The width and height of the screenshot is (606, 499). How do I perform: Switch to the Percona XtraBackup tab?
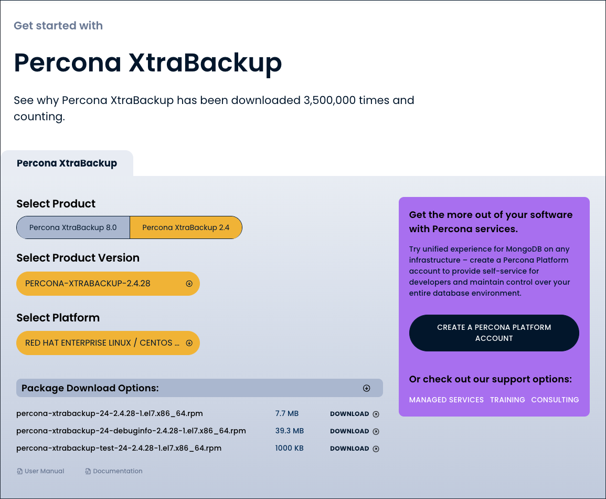tap(67, 163)
